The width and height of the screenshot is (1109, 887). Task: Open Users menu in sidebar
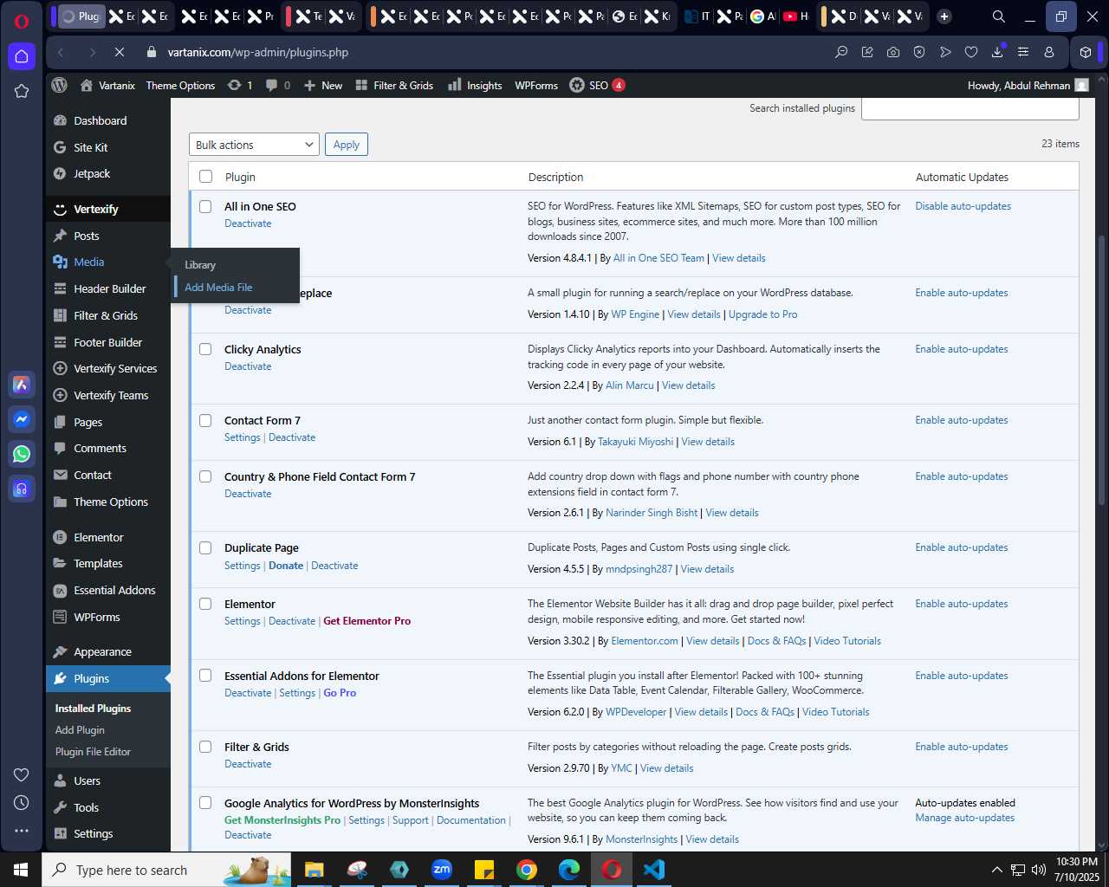88,780
